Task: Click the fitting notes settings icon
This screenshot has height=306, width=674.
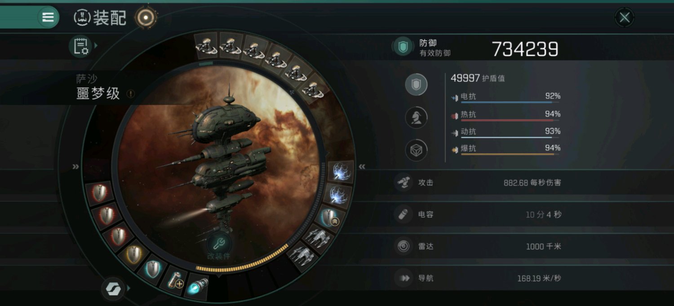Action: coord(80,46)
